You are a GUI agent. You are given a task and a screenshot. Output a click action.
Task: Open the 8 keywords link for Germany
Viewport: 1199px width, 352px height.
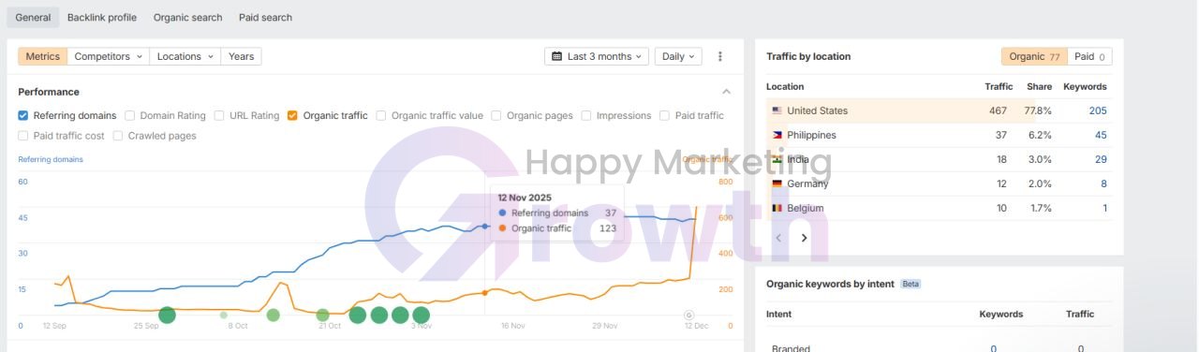click(1103, 183)
